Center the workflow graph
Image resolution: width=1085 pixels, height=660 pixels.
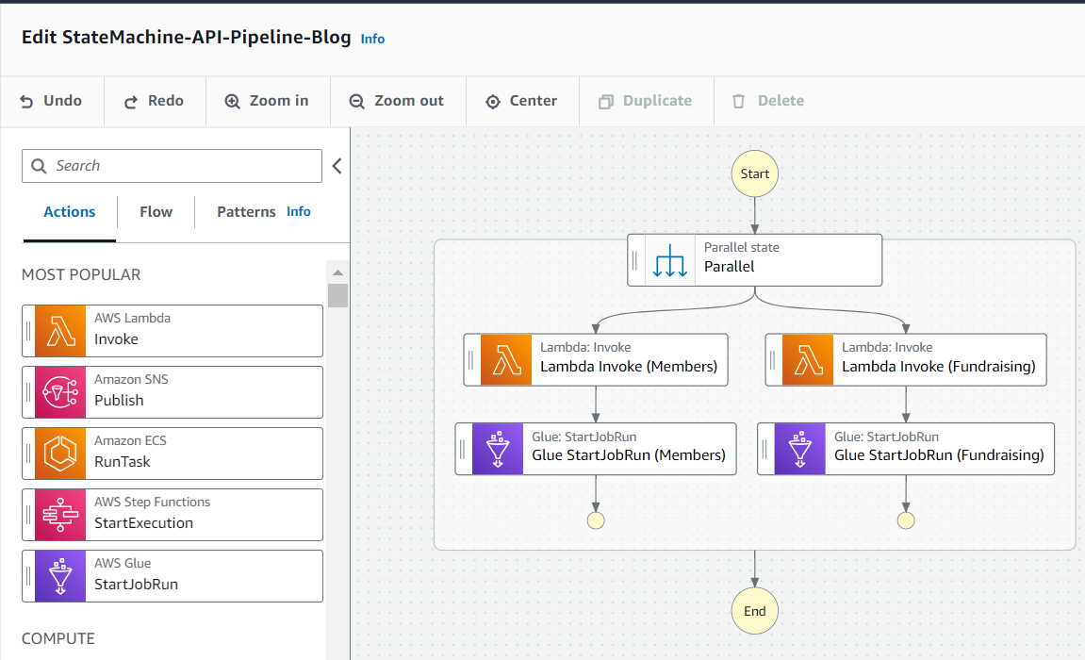click(521, 101)
